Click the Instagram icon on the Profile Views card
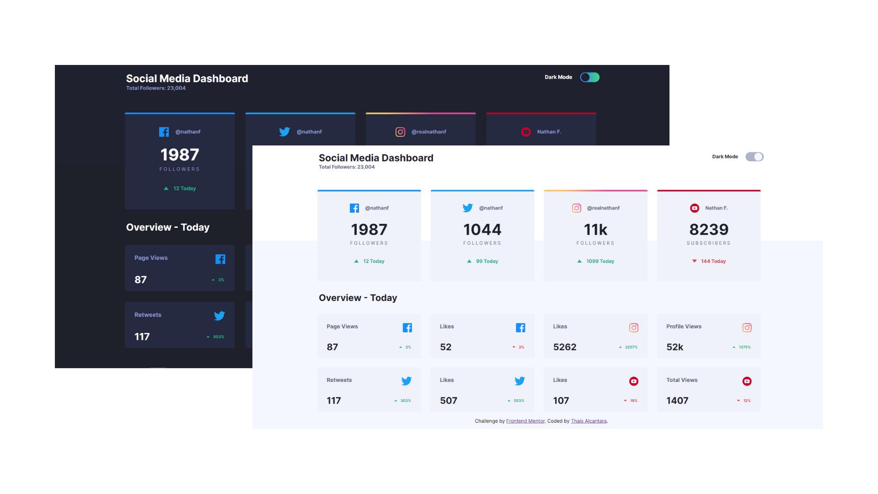This screenshot has height=494, width=878. pyautogui.click(x=747, y=328)
